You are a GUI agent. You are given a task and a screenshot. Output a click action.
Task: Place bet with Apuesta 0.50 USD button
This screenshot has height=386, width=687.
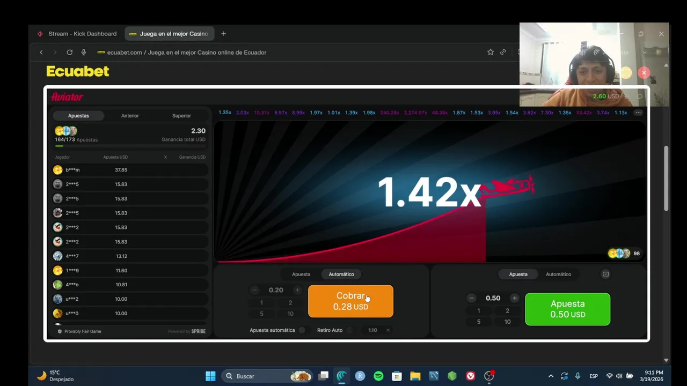(567, 309)
